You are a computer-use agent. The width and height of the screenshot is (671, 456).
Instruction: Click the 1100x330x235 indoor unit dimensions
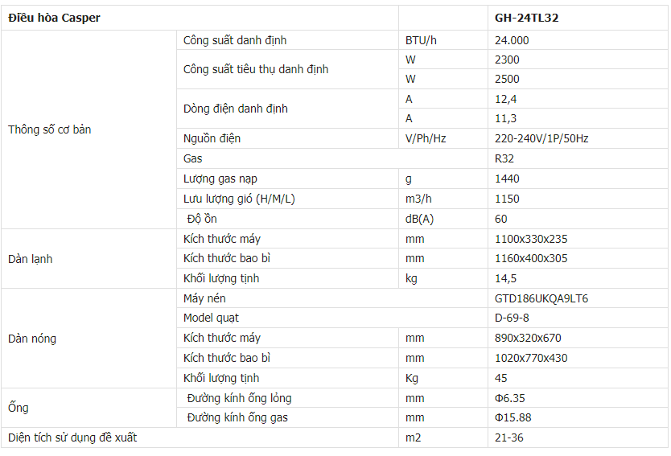[x=531, y=239]
